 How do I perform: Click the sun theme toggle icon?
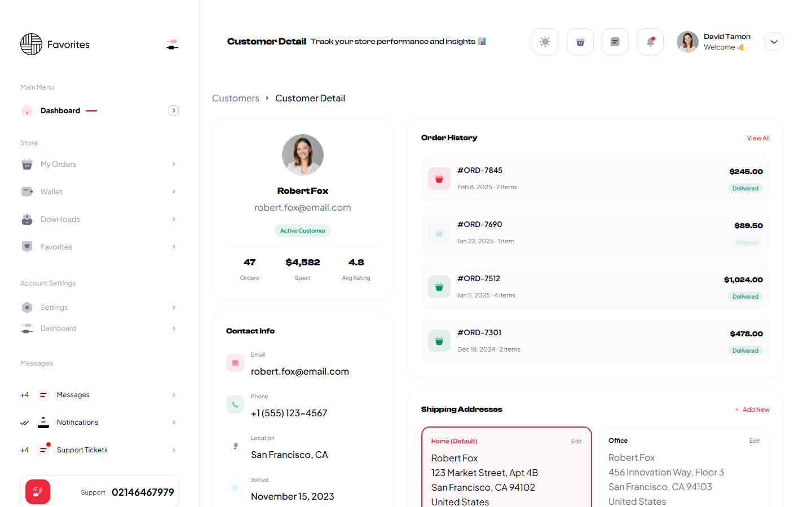point(545,42)
